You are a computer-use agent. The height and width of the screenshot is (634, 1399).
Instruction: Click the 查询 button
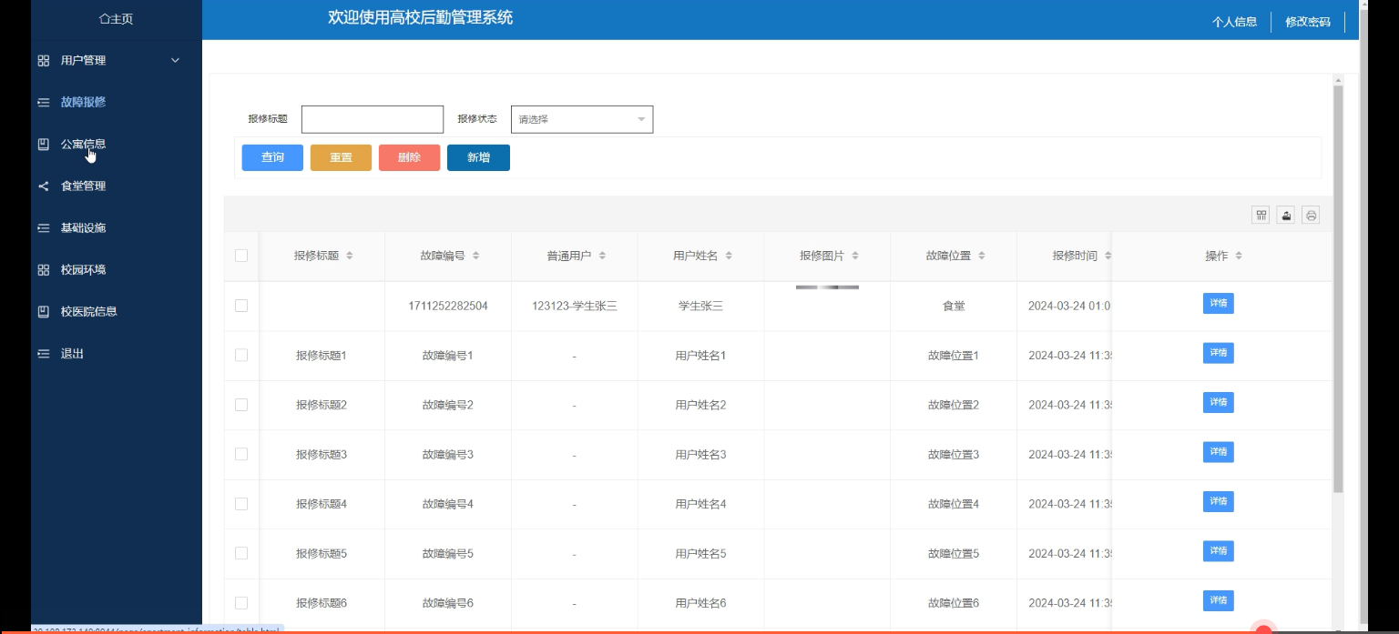click(272, 157)
